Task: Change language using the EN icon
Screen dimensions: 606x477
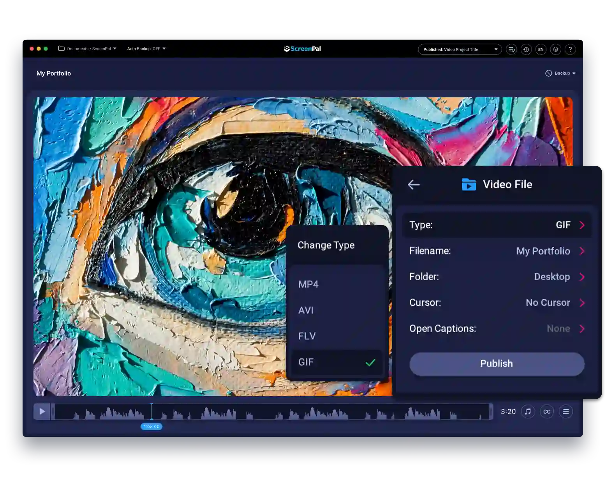Action: [541, 49]
